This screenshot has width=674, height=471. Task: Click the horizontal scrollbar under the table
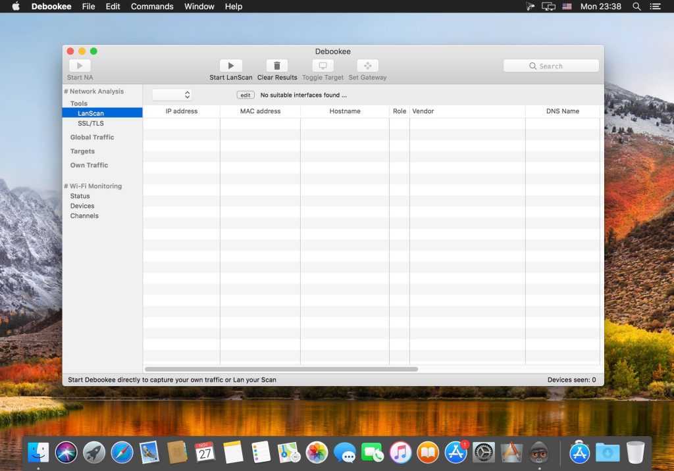pyautogui.click(x=281, y=369)
